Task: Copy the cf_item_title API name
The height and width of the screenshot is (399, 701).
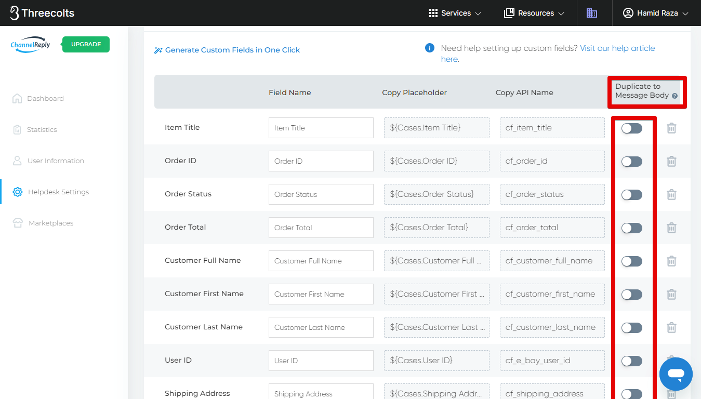Action: pyautogui.click(x=552, y=128)
